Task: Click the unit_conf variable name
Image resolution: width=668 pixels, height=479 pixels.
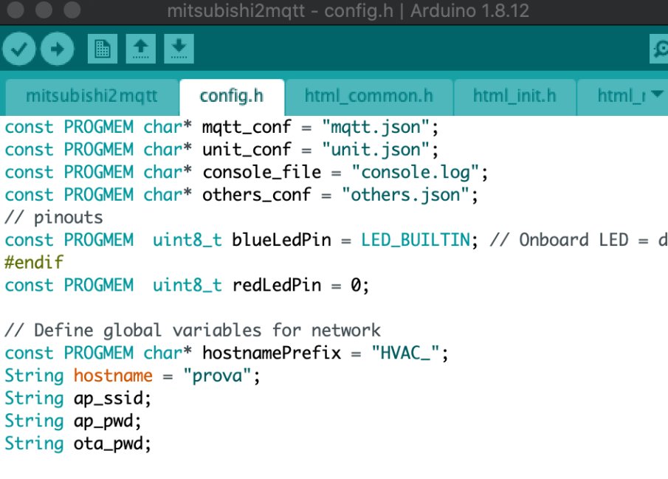Action: (x=247, y=150)
